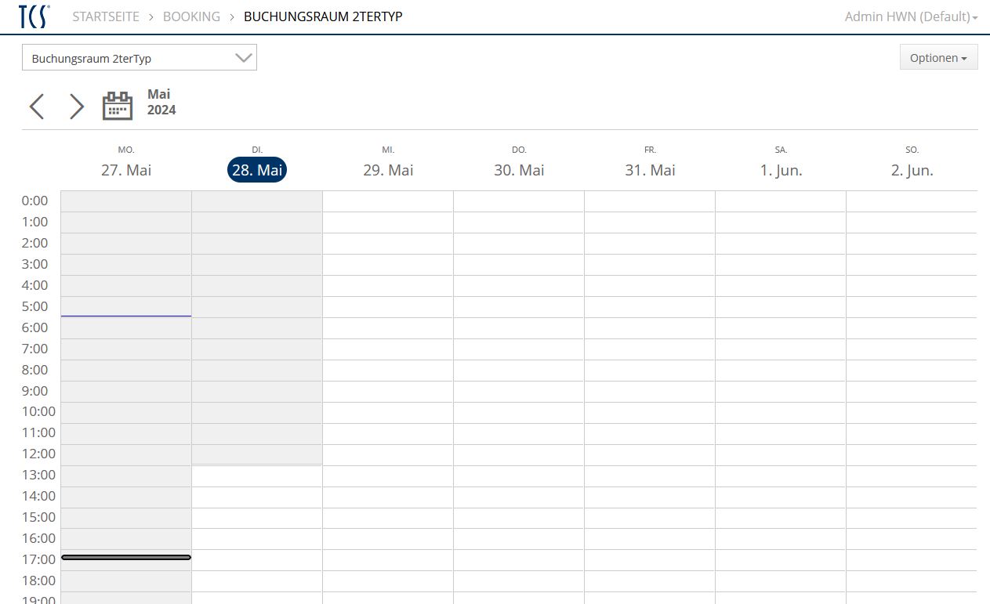The image size is (990, 604).
Task: Click 9:00 slot on Wednesday 29. Mai
Action: (x=388, y=392)
